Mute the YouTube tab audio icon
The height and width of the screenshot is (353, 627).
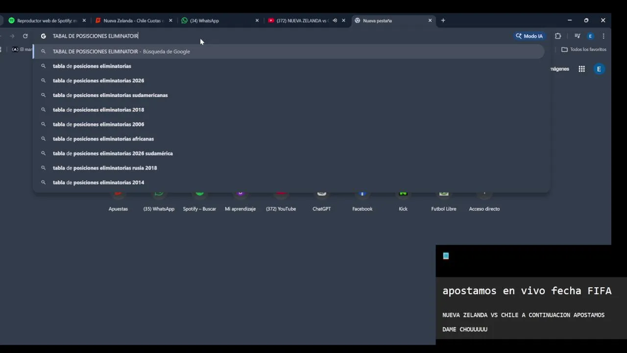[x=335, y=21]
